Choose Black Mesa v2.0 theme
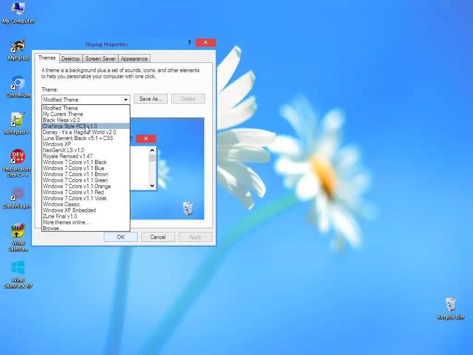 pyautogui.click(x=86, y=120)
